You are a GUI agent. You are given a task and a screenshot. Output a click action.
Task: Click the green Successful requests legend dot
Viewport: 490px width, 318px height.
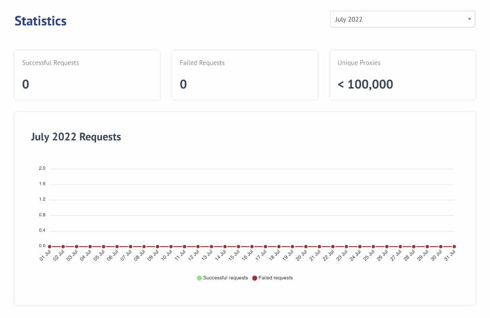[198, 278]
